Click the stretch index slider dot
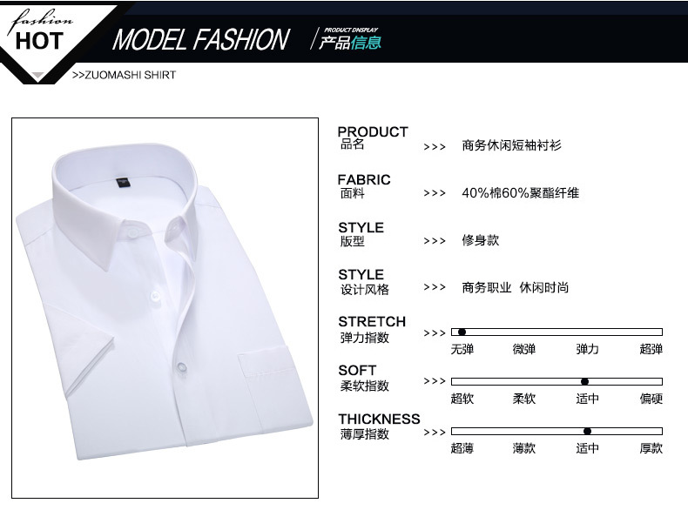Viewport: 688px width, 510px height. (x=462, y=332)
